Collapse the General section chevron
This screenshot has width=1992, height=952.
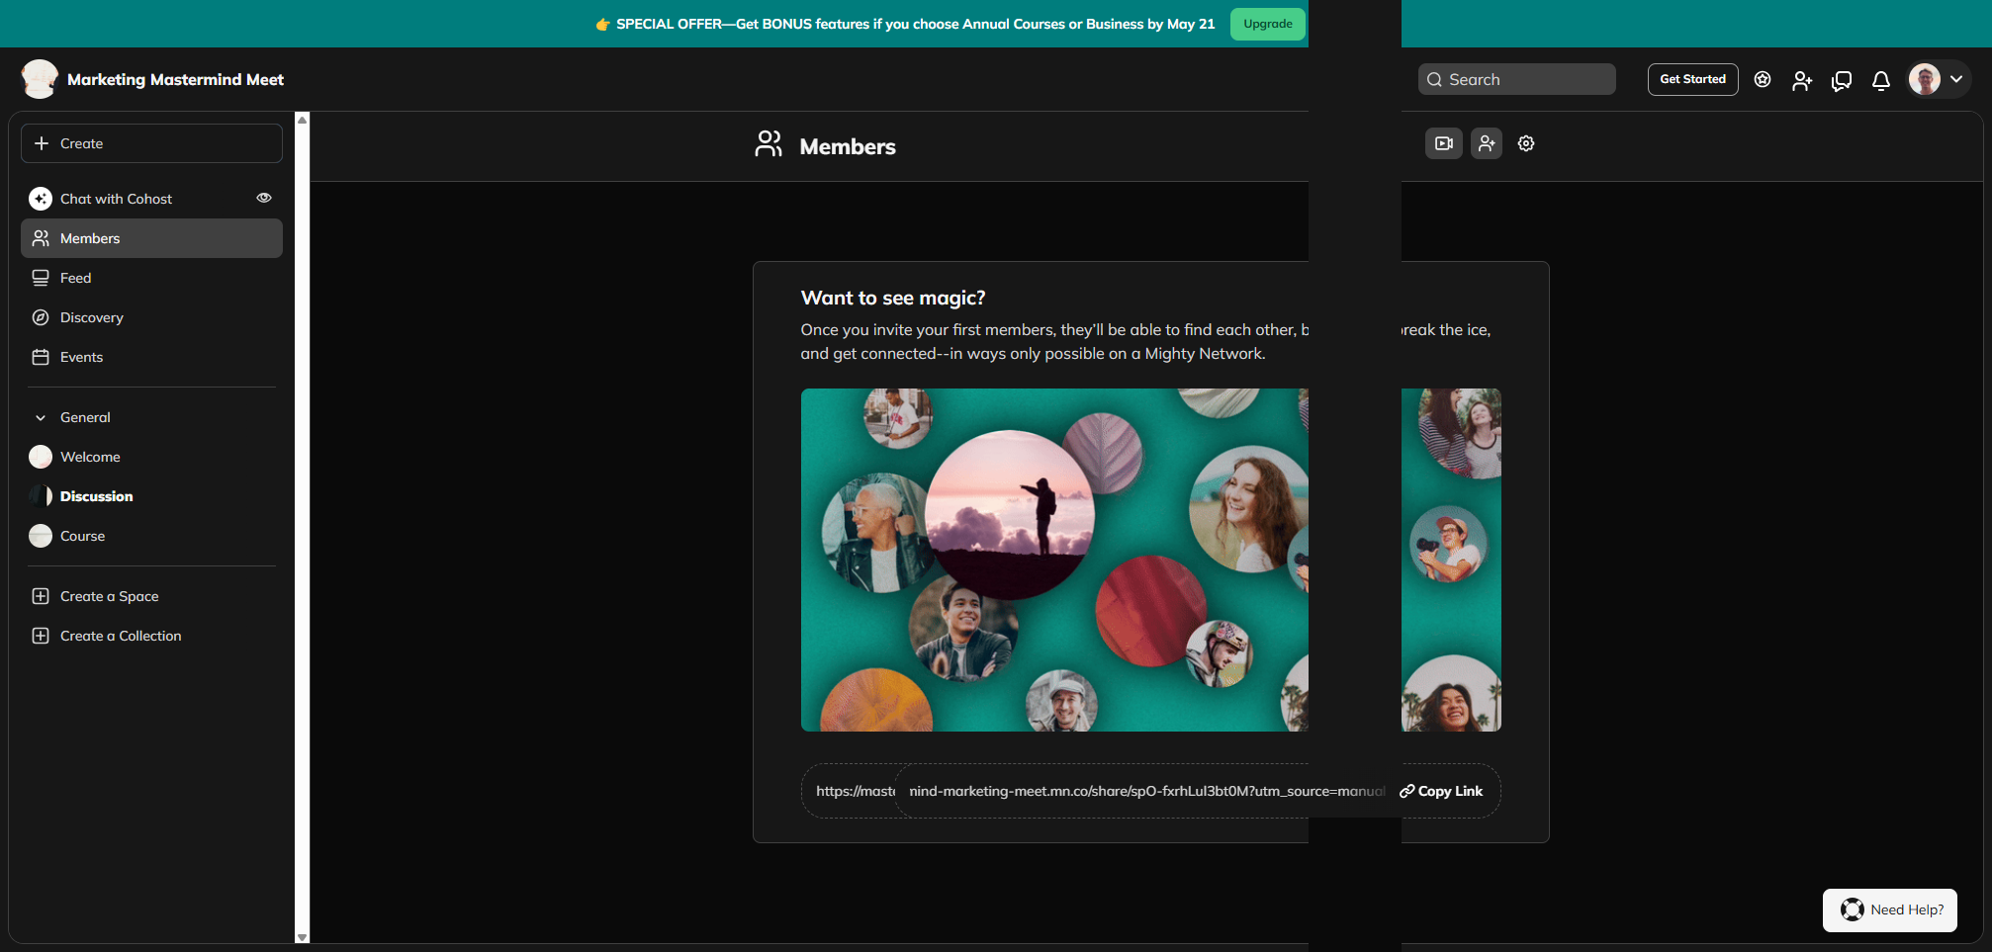[41, 417]
